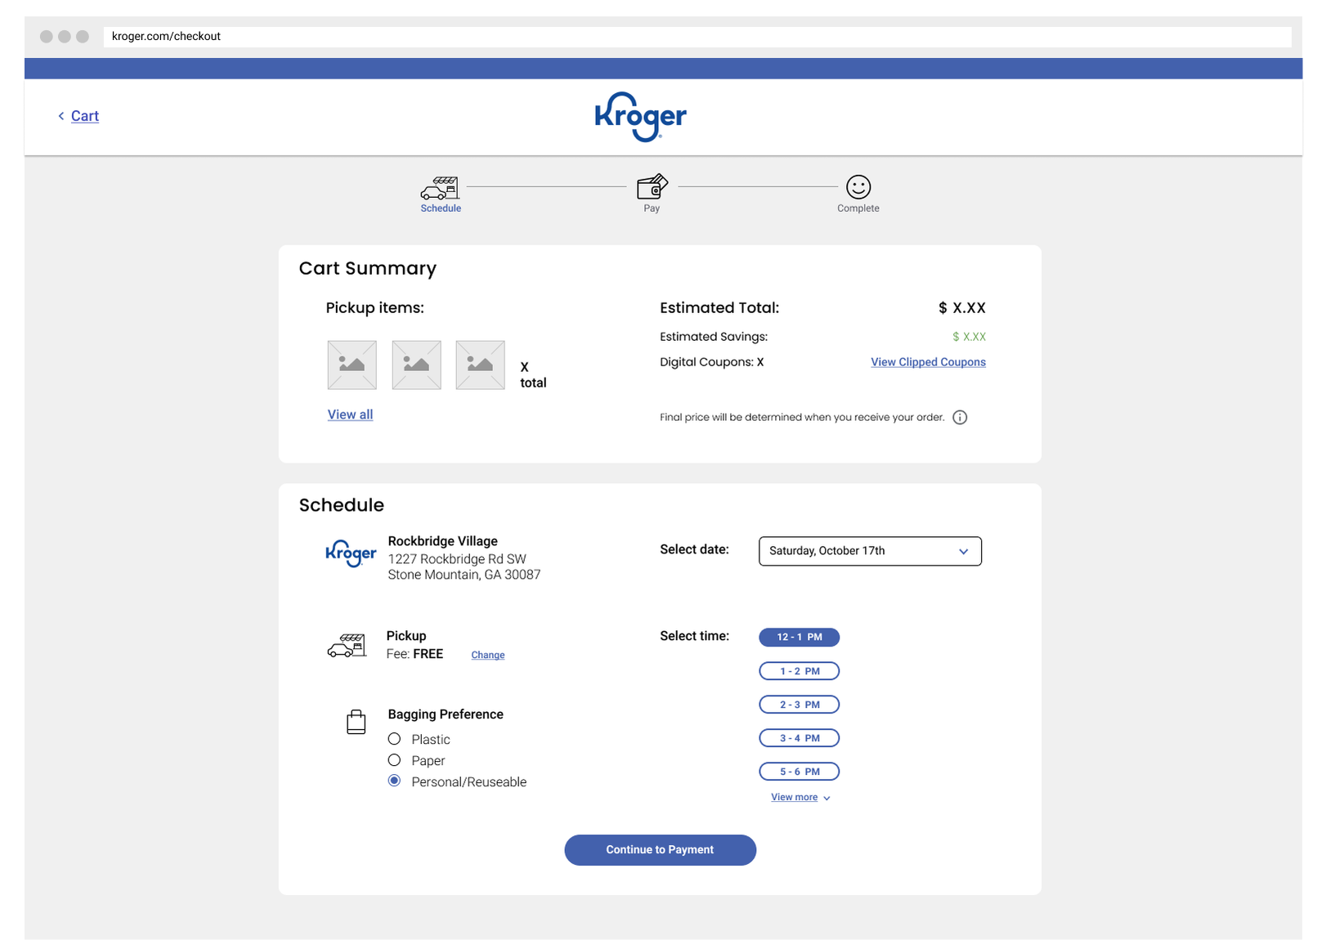Click the Kroger store logo by Rockbridge Village
The width and height of the screenshot is (1326, 940).
pyautogui.click(x=351, y=553)
